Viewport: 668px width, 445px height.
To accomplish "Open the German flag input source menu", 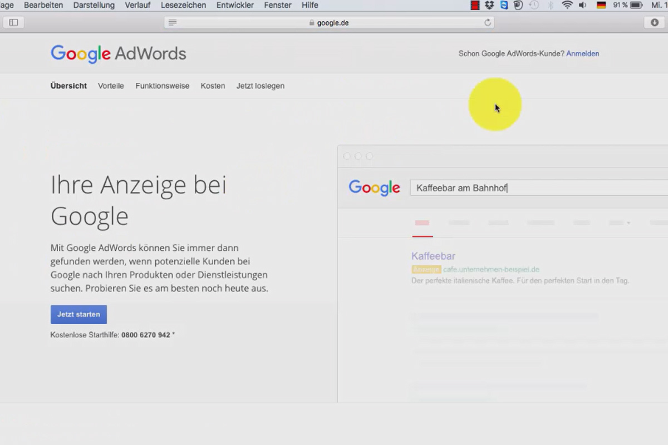I will click(601, 5).
